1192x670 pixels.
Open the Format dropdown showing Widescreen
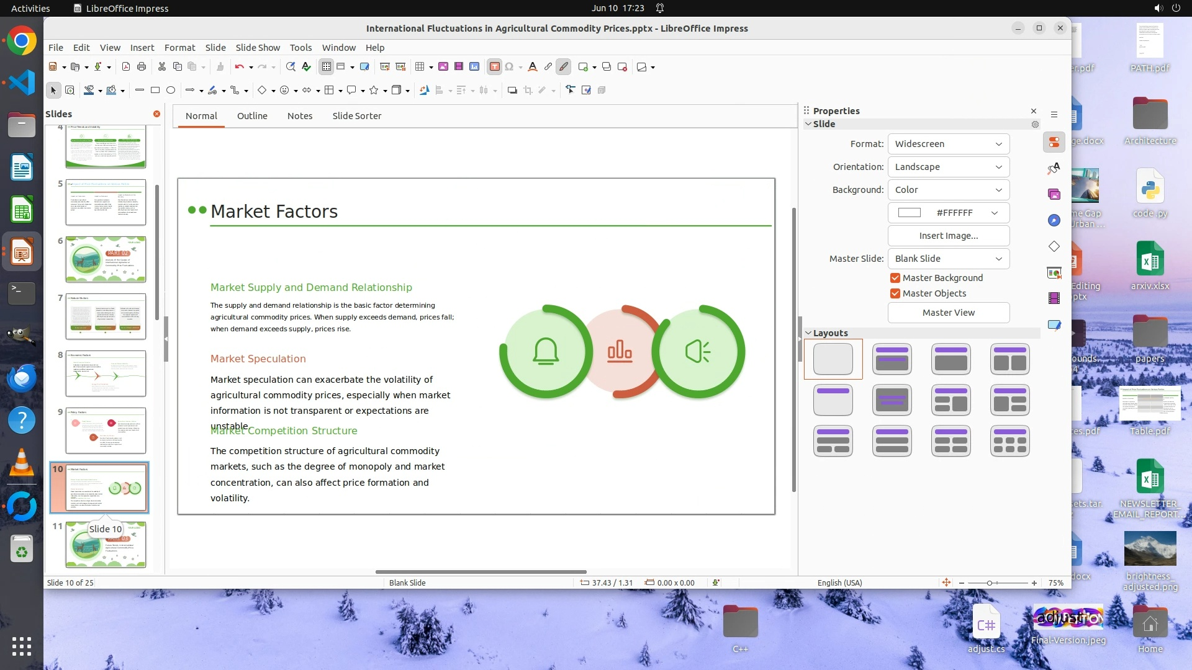(x=948, y=144)
